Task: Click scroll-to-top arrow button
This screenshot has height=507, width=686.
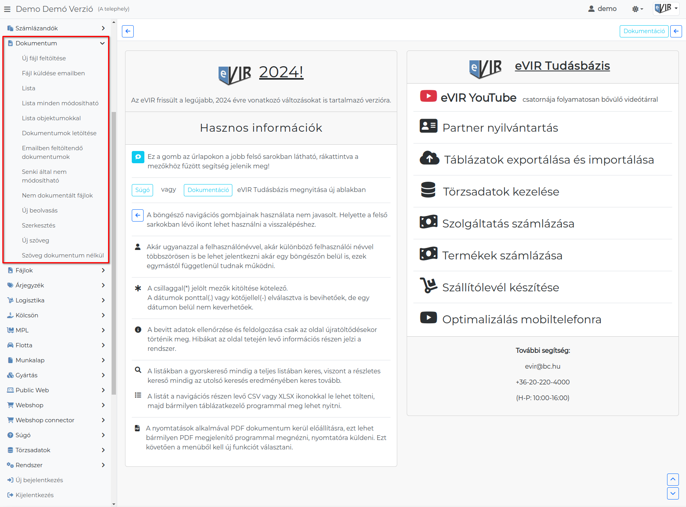Action: (673, 479)
